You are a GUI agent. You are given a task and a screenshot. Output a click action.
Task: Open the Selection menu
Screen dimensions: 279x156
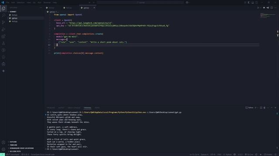pyautogui.click(x=20, y=3)
